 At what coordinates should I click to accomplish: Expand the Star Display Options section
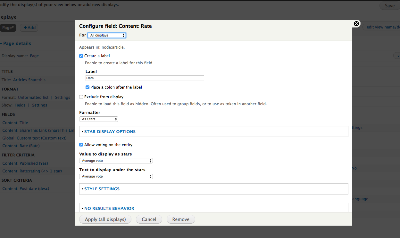tap(110, 131)
